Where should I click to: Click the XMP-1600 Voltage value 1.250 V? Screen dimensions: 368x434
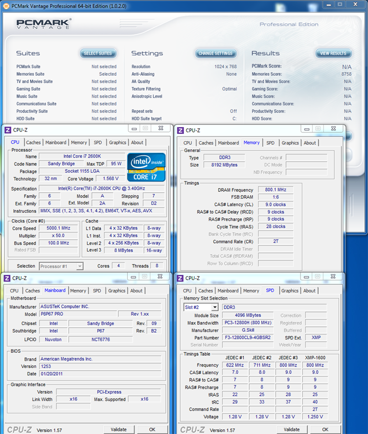(x=315, y=417)
